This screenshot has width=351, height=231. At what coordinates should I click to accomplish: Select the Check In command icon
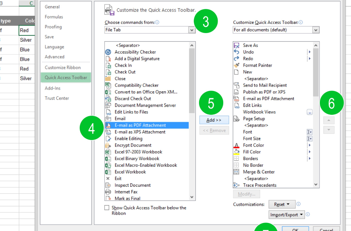(x=108, y=65)
